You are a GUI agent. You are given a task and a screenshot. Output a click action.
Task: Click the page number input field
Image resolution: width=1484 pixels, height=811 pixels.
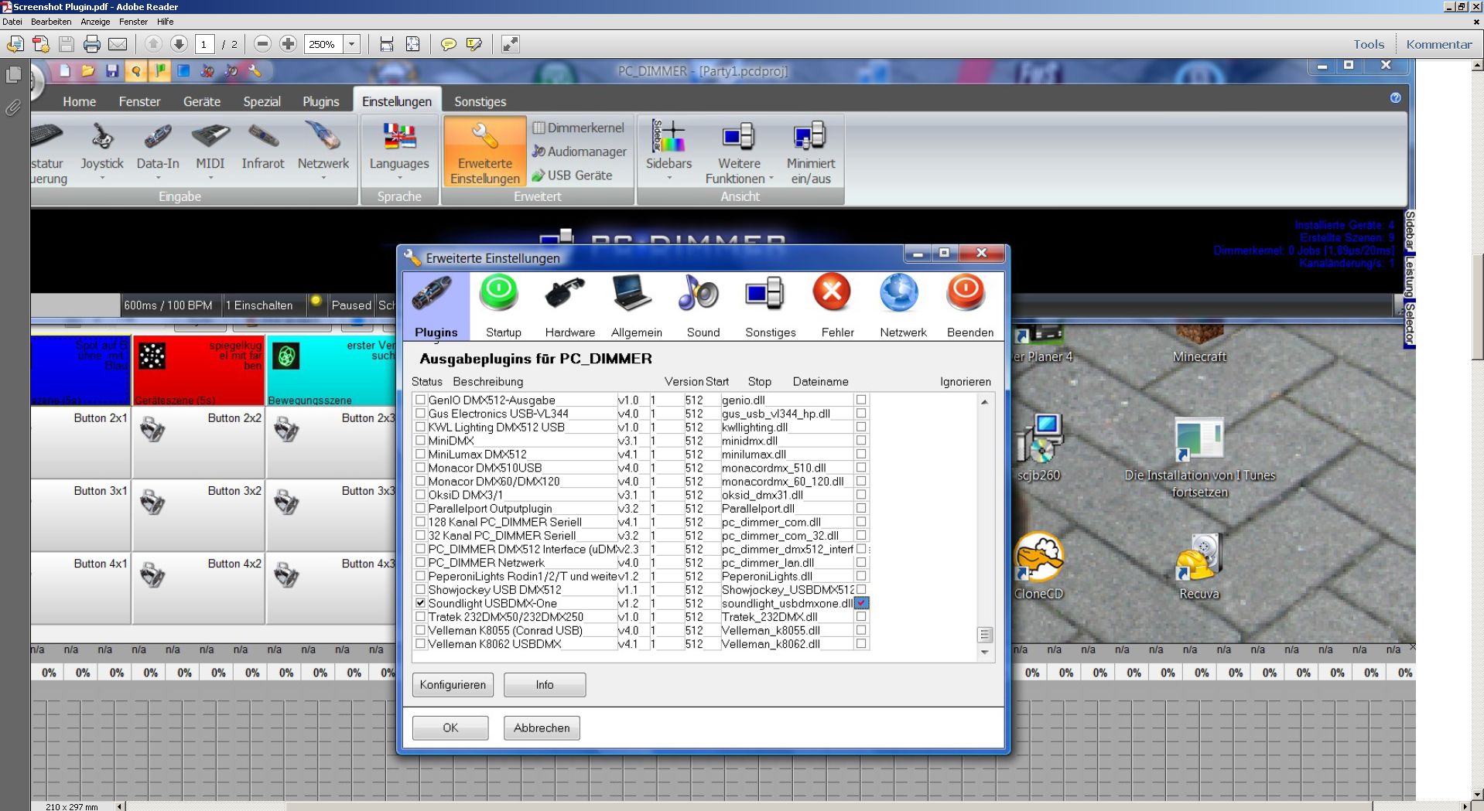tap(204, 44)
